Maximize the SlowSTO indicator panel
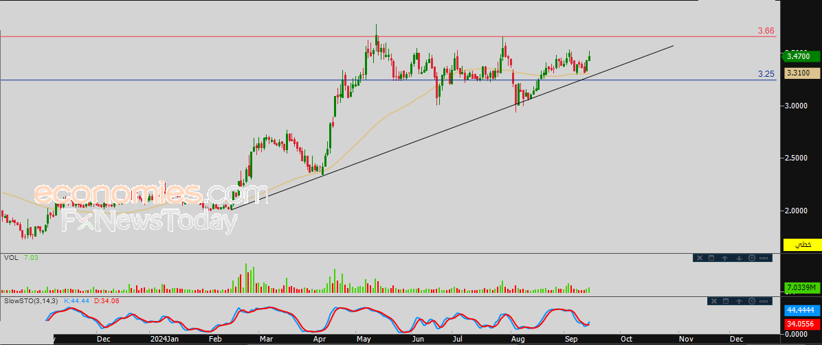This screenshot has height=345, width=822. 726,301
